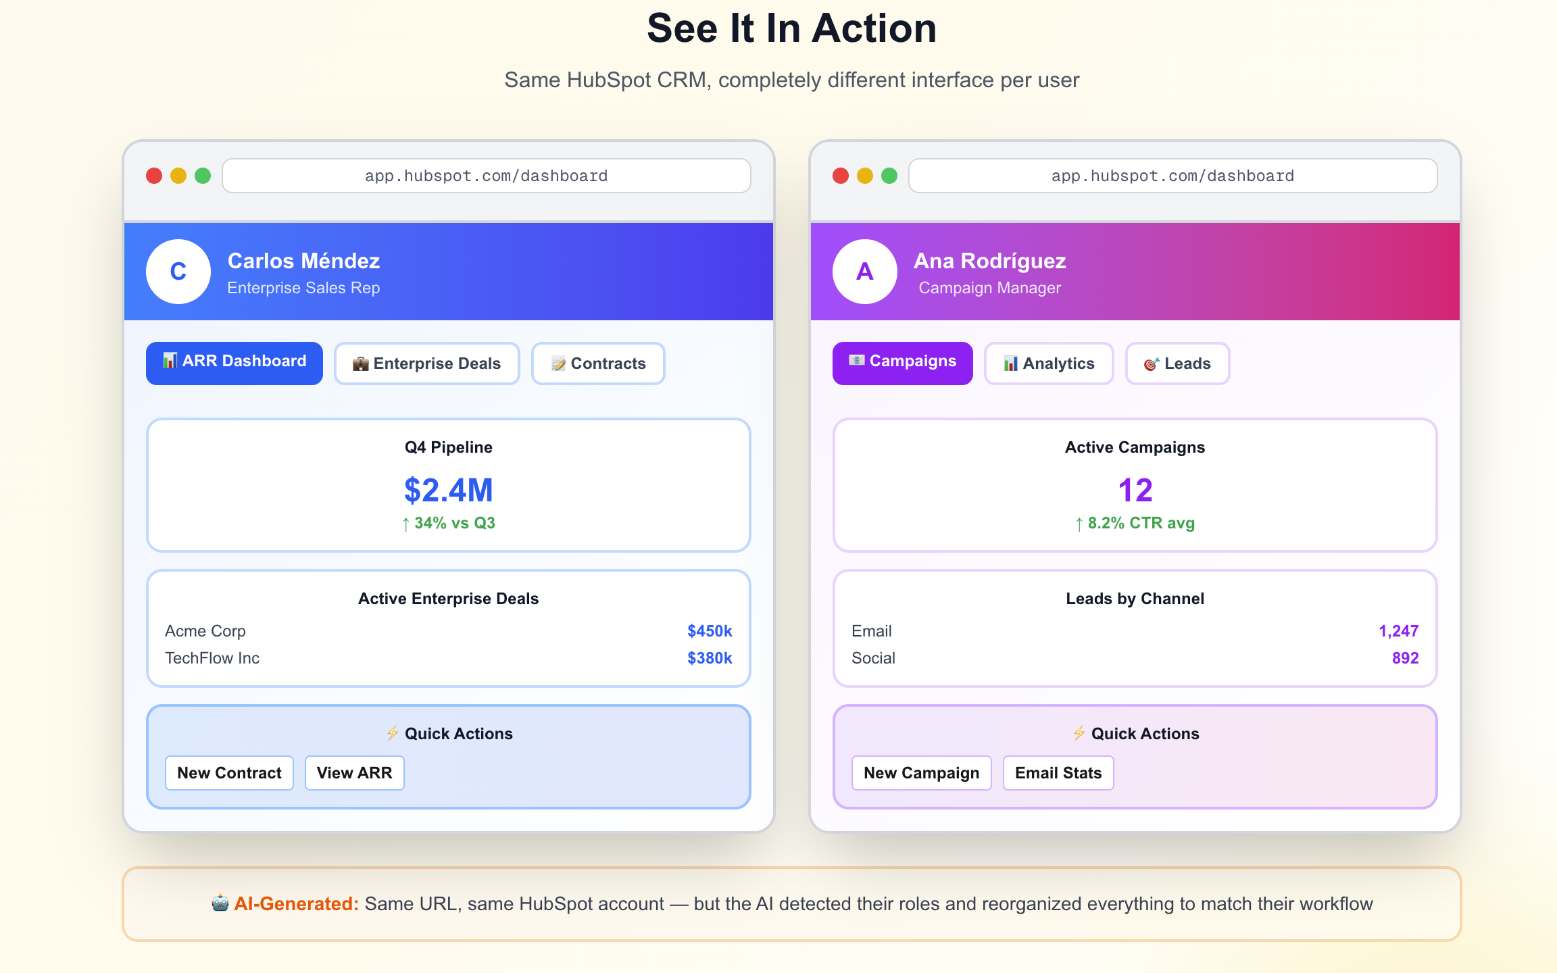Image resolution: width=1557 pixels, height=973 pixels.
Task: Click the robot icon in the AI-Generated note
Action: 221,903
